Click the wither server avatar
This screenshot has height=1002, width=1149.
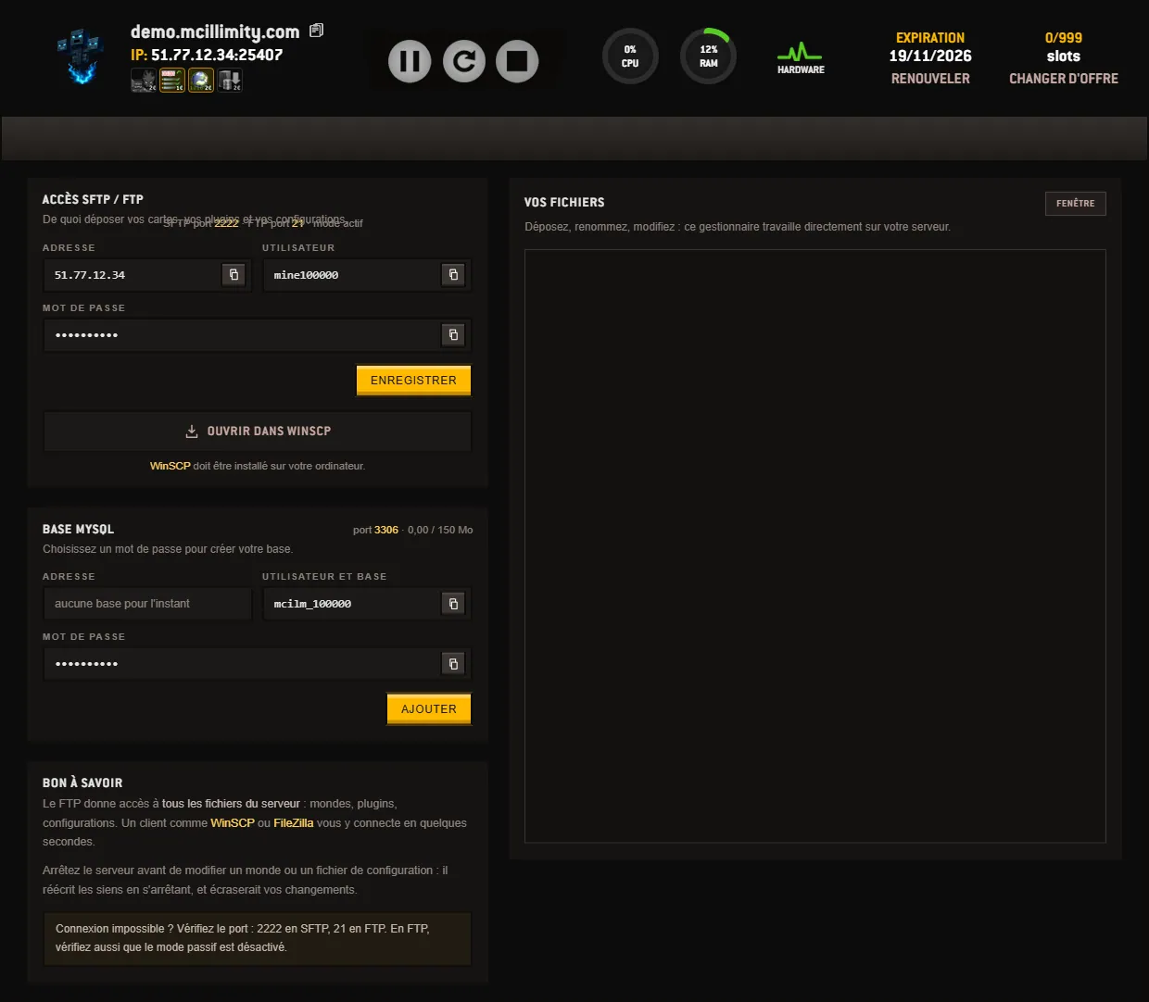click(x=82, y=56)
